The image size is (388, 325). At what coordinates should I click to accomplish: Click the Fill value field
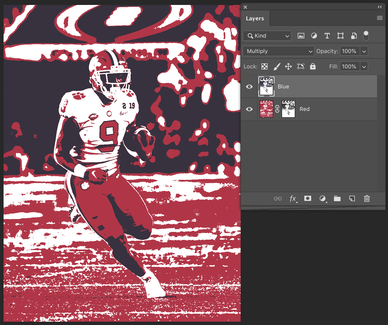click(x=350, y=66)
